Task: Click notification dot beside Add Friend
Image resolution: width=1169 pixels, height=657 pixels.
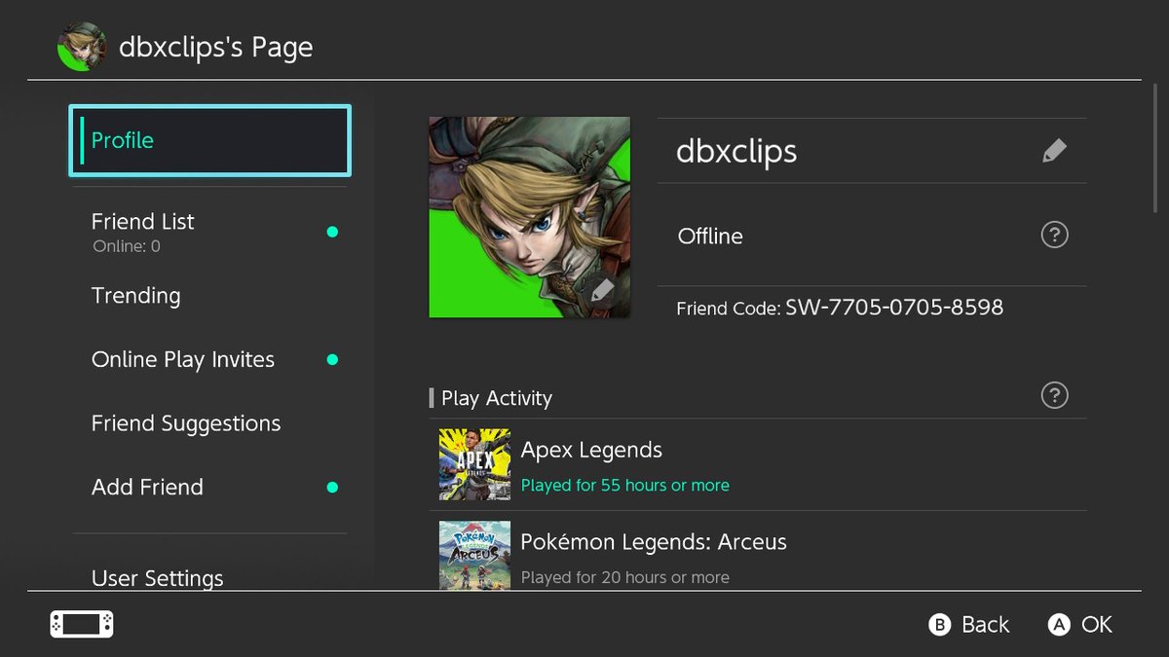Action: tap(332, 488)
